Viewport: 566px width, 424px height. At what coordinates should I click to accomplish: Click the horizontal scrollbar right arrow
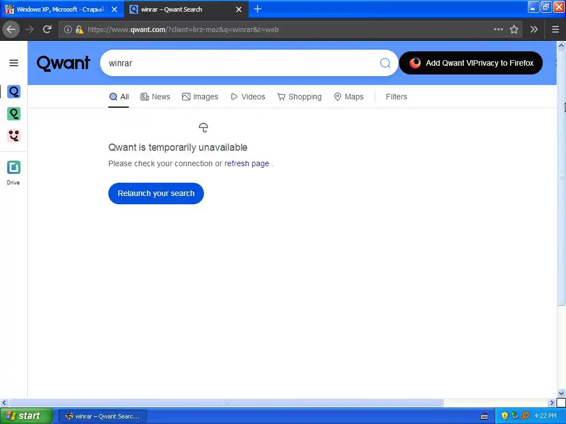[x=551, y=402]
